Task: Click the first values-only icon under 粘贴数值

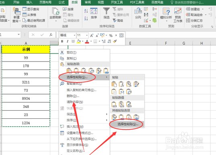Action: [114, 104]
